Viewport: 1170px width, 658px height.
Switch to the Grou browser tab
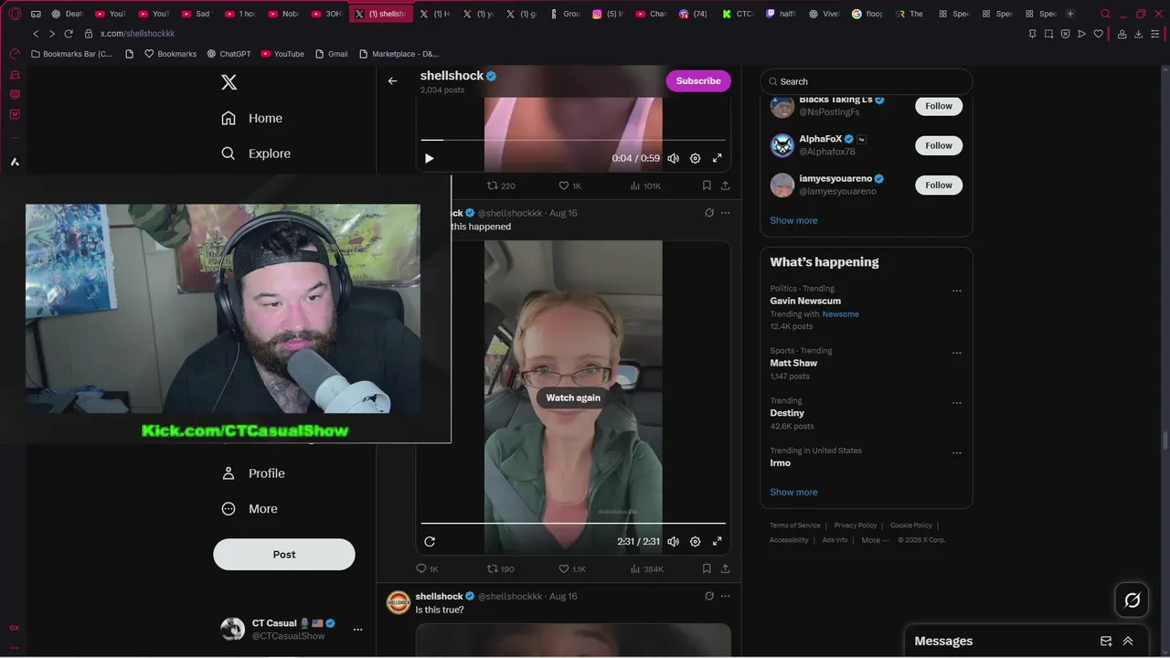[x=564, y=14]
